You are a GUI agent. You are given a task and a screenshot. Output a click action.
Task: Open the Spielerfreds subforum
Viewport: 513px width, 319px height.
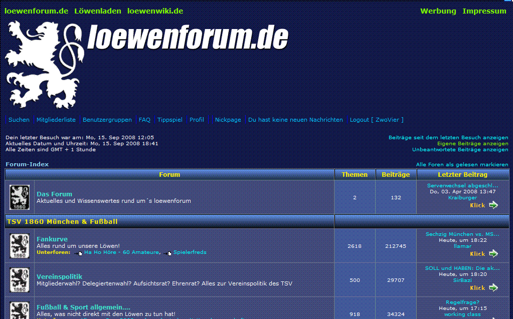pyautogui.click(x=190, y=252)
